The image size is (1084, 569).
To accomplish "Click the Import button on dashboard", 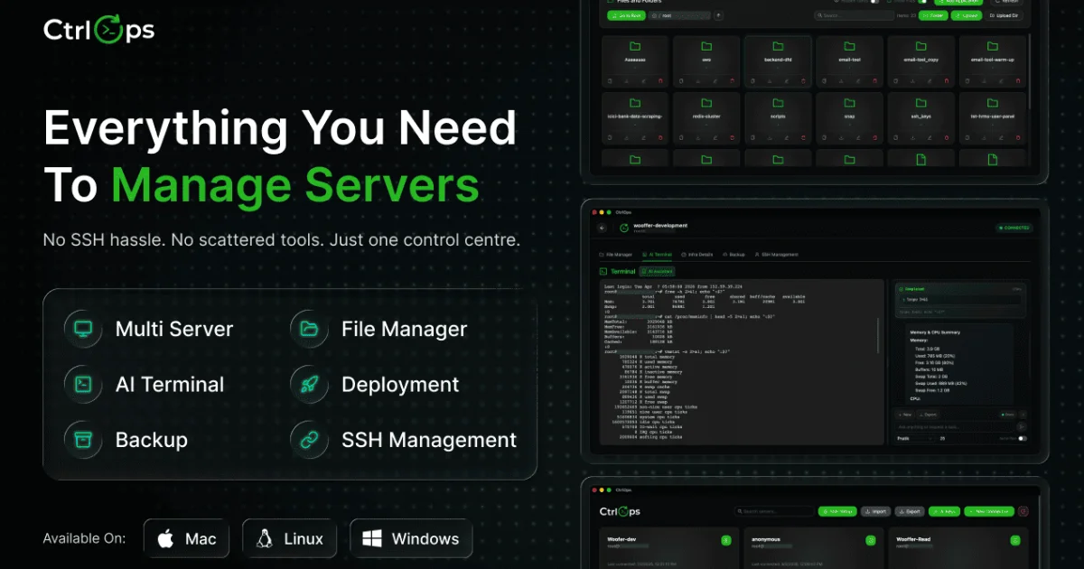I will [x=875, y=511].
